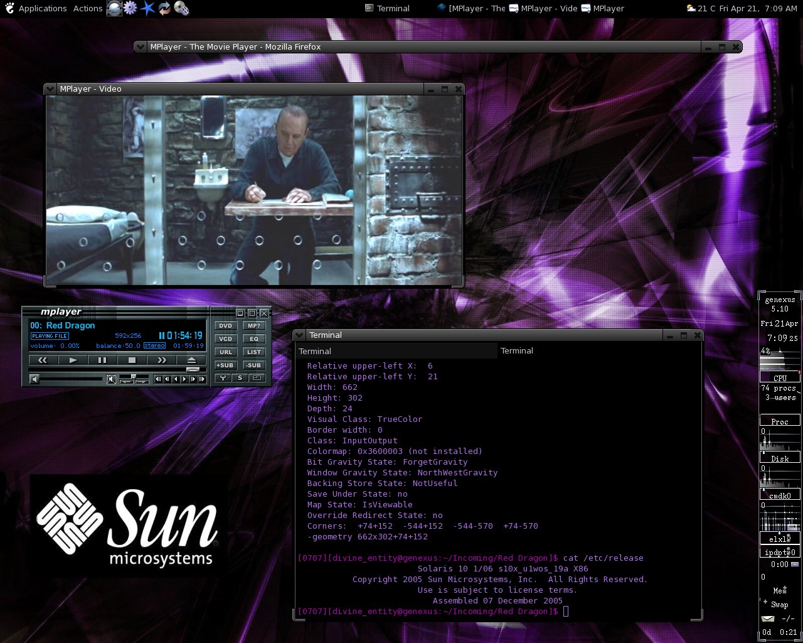Select the Proc button in the system monitor
Screen dimensions: 803x643
[780, 421]
